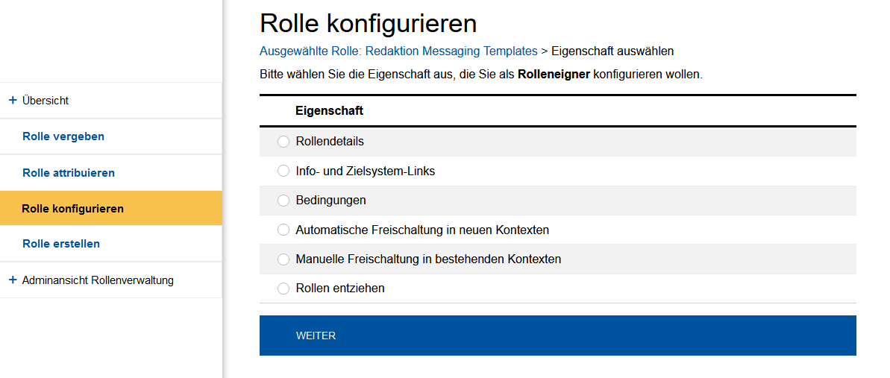Click the bold word Rolleneigner
Image resolution: width=890 pixels, height=378 pixels.
[554, 75]
